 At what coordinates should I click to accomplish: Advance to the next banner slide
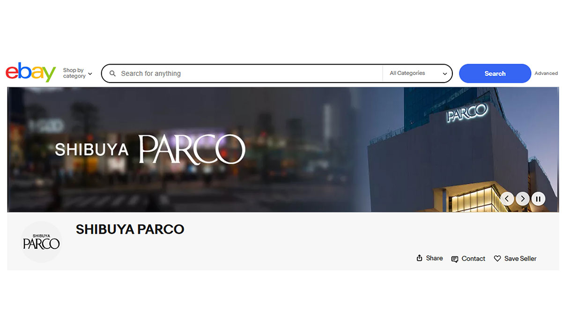point(523,199)
